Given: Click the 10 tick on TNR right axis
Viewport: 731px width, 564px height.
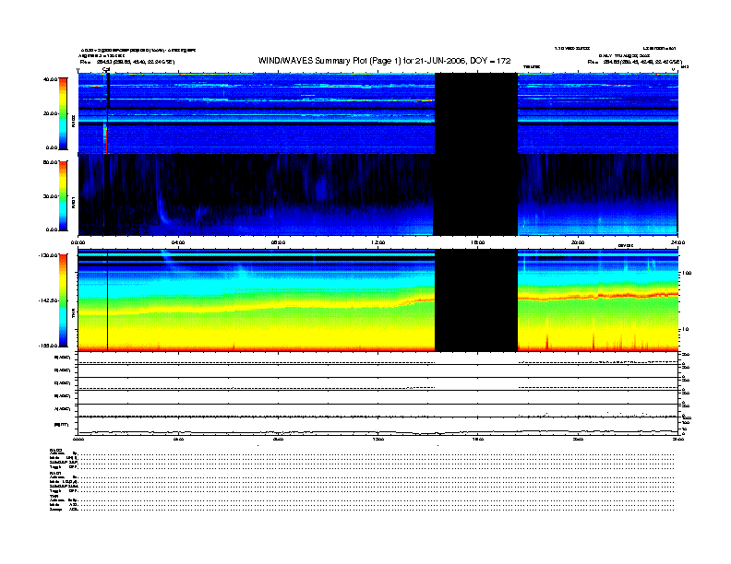Looking at the screenshot, I should pyautogui.click(x=686, y=330).
